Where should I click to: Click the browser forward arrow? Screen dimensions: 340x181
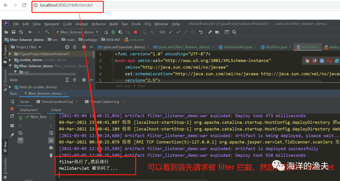[x=15, y=5]
